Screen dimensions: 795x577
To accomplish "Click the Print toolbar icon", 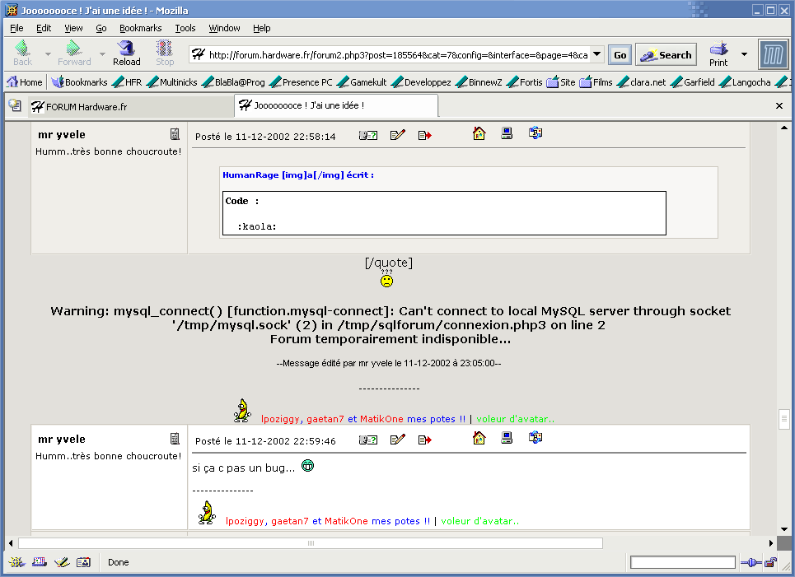I will click(x=718, y=54).
